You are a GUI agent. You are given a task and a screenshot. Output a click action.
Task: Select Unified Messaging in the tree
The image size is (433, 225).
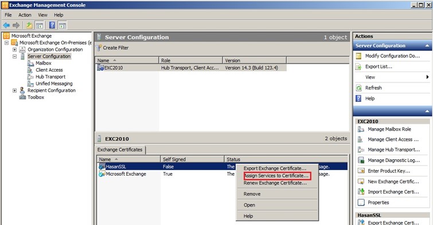click(54, 84)
